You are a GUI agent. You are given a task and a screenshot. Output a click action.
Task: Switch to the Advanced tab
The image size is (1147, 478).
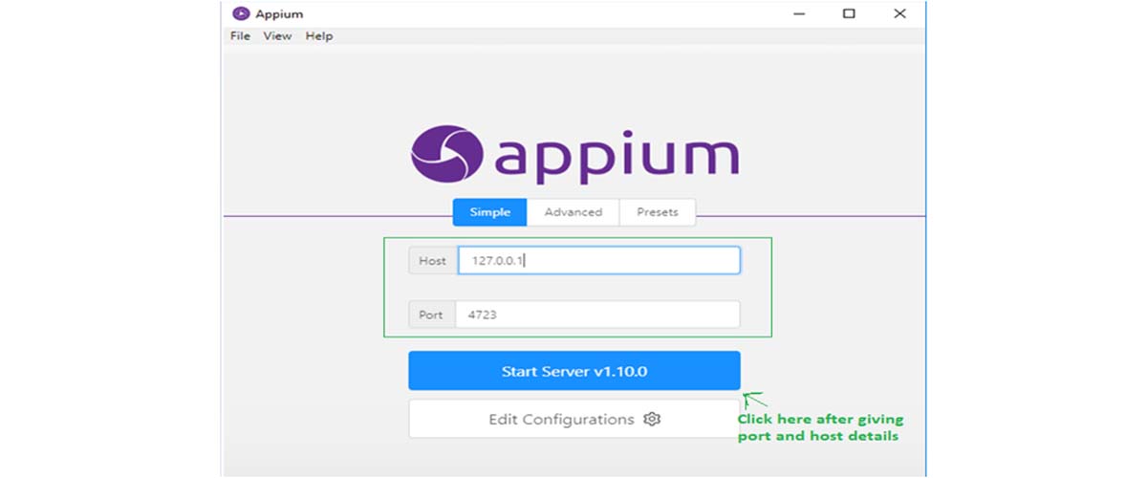point(573,212)
